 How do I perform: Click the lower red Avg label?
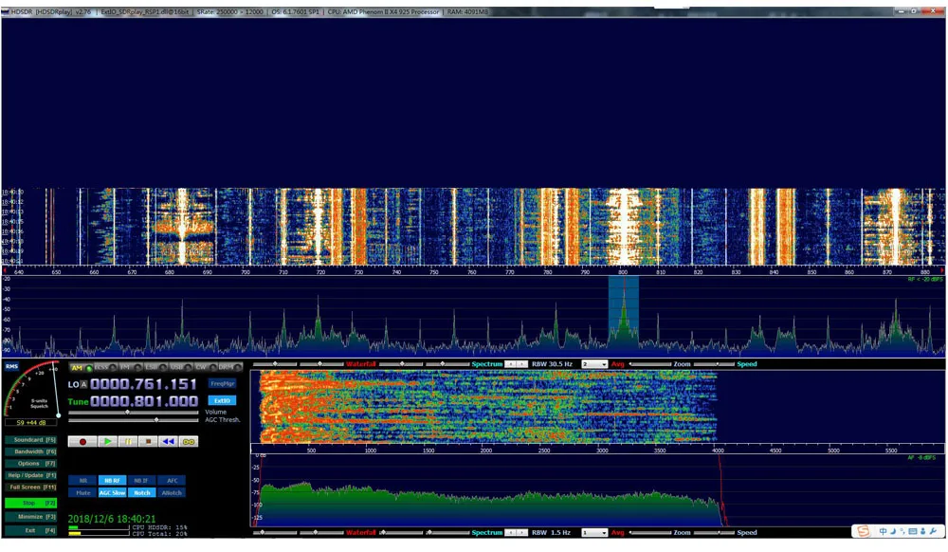pos(618,533)
